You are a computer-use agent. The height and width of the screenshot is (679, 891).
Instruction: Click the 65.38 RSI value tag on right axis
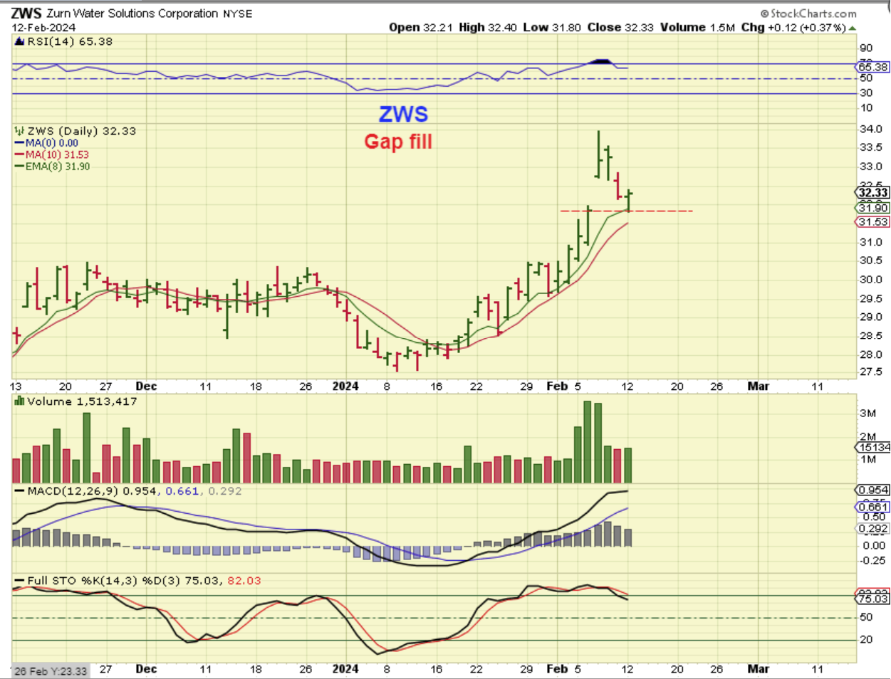point(873,67)
